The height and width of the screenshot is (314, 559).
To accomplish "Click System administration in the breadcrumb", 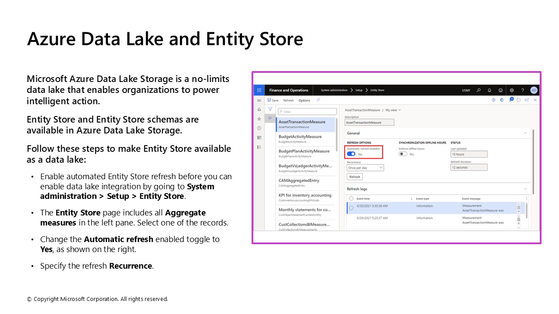I will tap(335, 90).
